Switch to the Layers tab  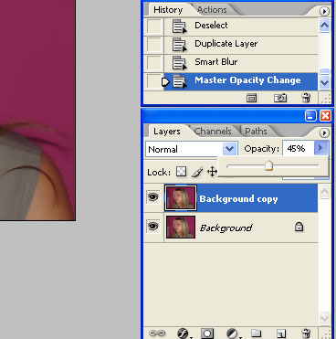[167, 132]
